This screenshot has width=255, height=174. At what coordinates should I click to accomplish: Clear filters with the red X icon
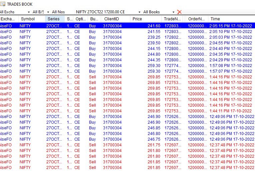pos(179,12)
